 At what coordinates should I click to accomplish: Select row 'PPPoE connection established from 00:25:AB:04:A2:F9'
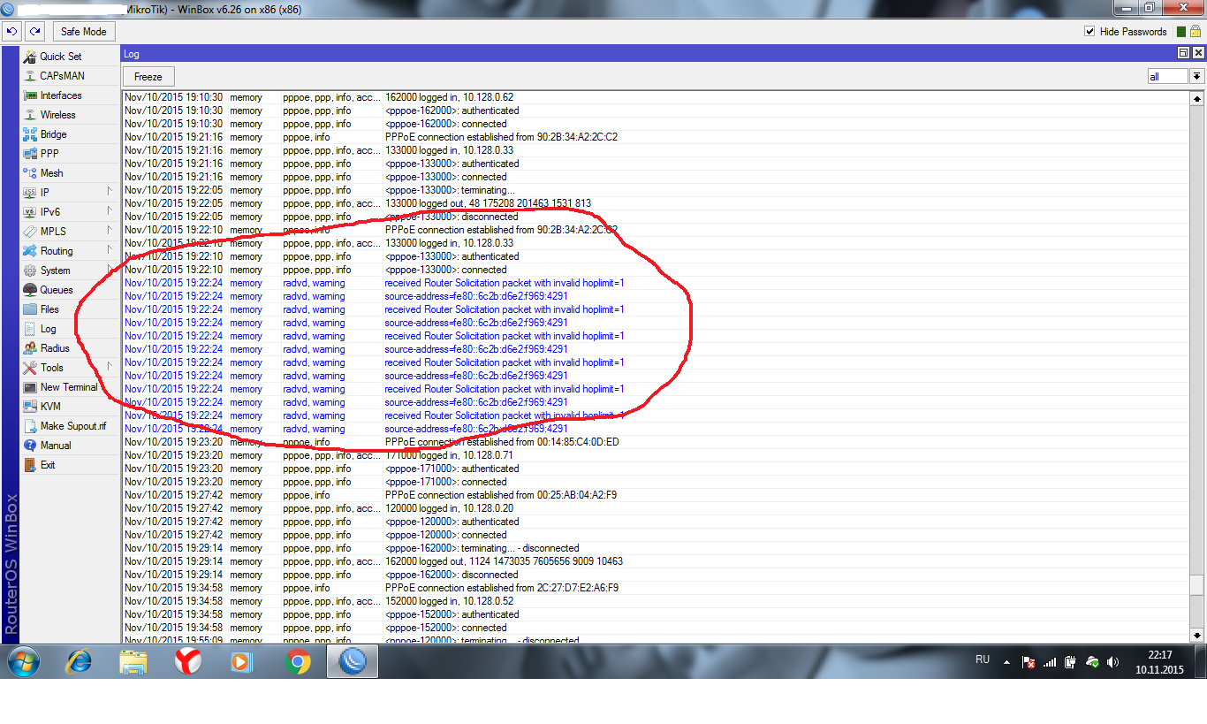(x=656, y=495)
